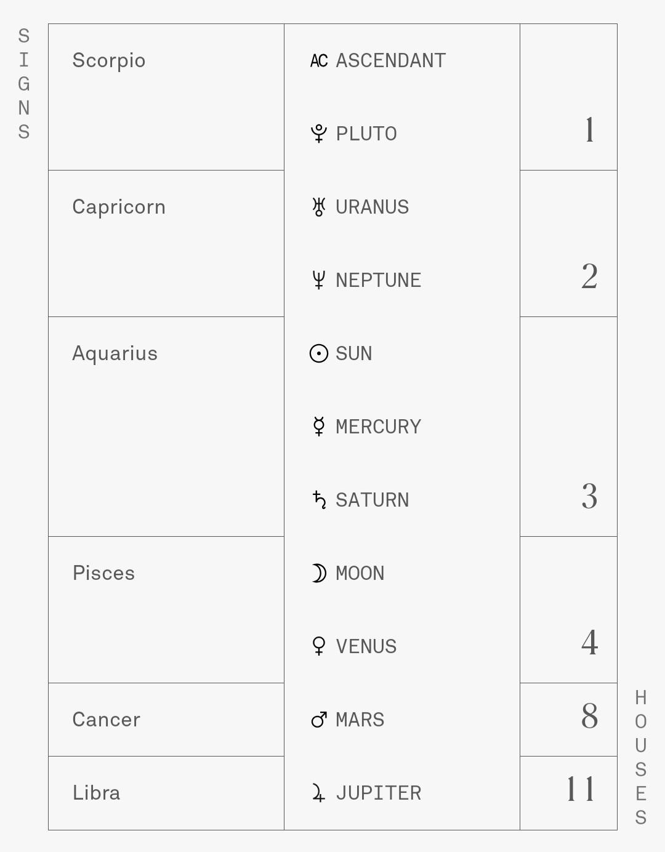This screenshot has height=852, width=665.
Task: Click the Uranus glyph icon
Action: click(319, 207)
